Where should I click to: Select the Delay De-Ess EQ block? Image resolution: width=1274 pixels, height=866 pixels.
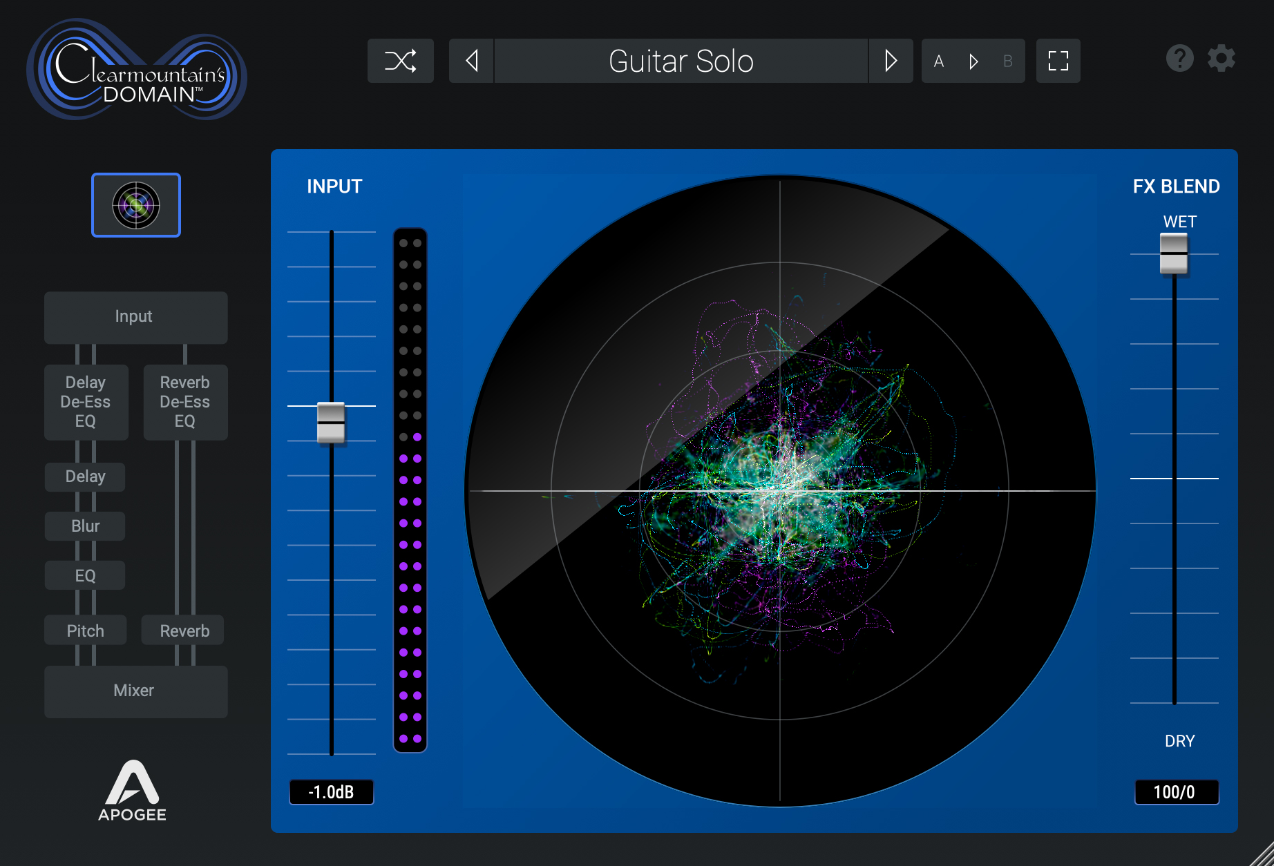[x=86, y=402]
